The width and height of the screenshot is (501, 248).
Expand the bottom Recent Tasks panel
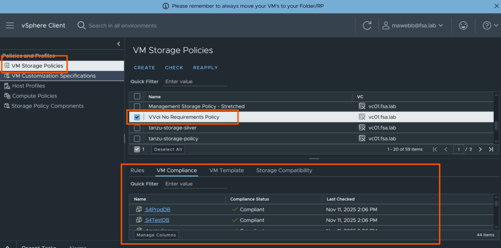coord(7,246)
